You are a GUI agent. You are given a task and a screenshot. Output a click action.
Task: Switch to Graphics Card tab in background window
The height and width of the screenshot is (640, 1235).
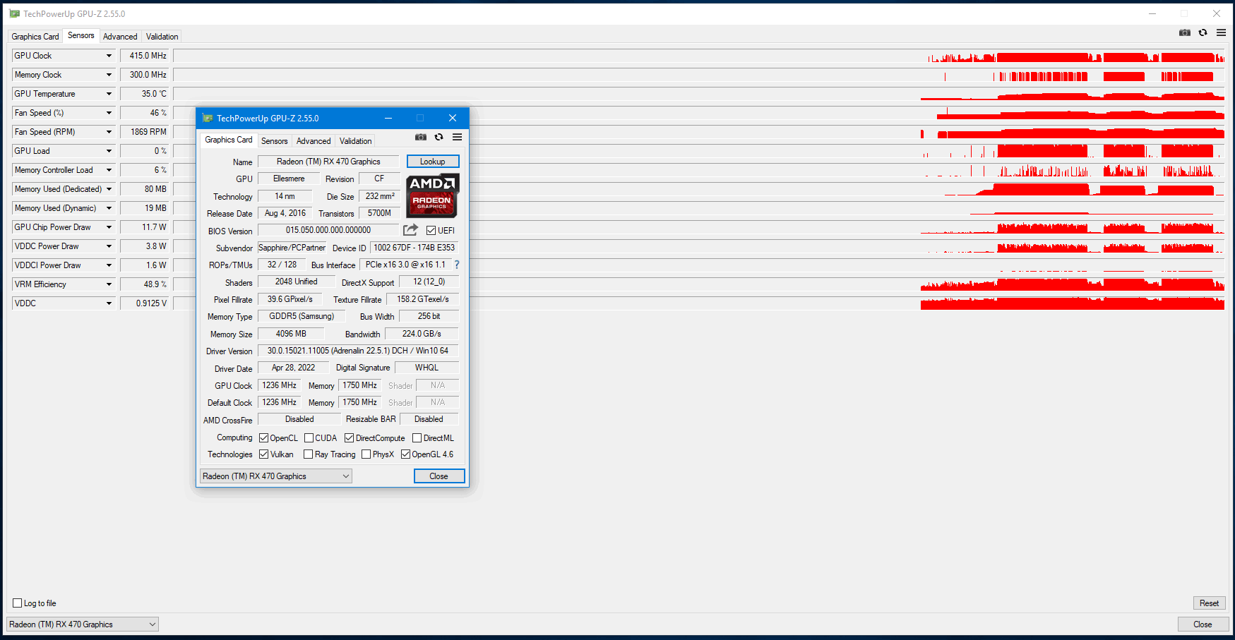pos(35,37)
